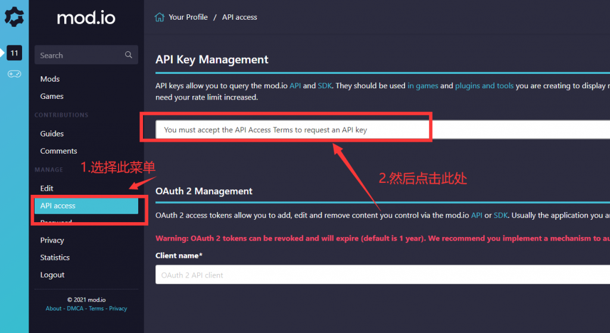Open the footer Privacy link

(118, 309)
